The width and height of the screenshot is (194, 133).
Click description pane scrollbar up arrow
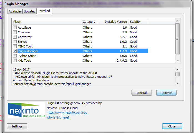pyautogui.click(x=178, y=70)
